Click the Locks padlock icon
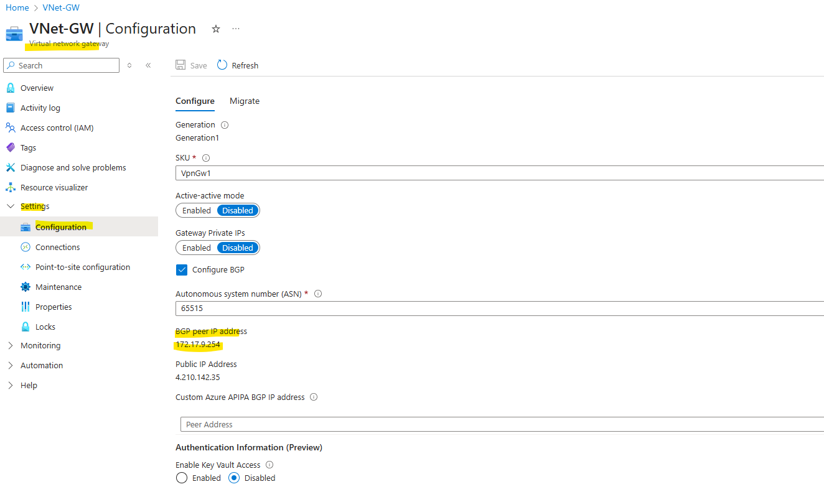The width and height of the screenshot is (824, 497). [26, 327]
